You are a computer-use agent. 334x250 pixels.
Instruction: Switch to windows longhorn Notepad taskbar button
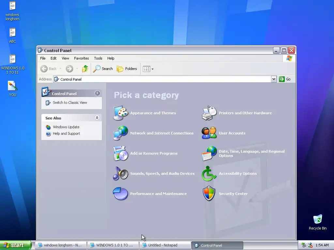click(x=61, y=245)
